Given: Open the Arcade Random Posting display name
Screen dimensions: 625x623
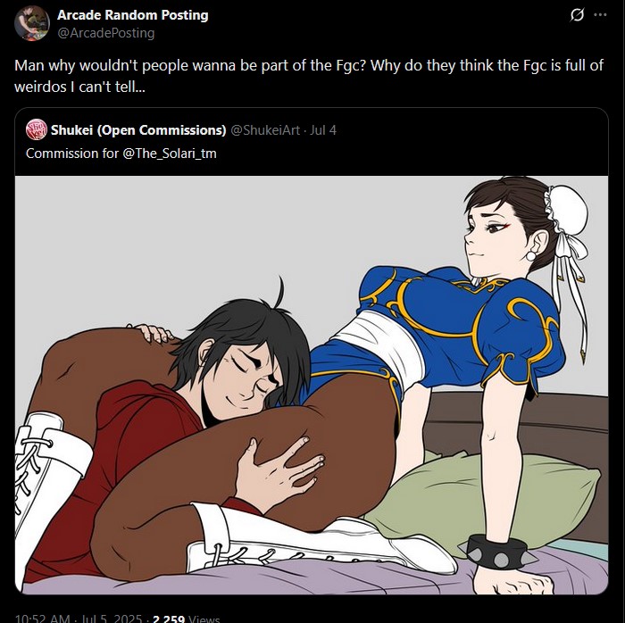Looking at the screenshot, I should [133, 15].
